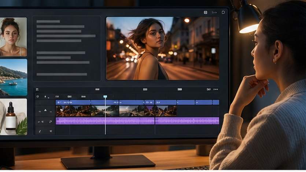Click the leftmost icon in audio track header

39,122
